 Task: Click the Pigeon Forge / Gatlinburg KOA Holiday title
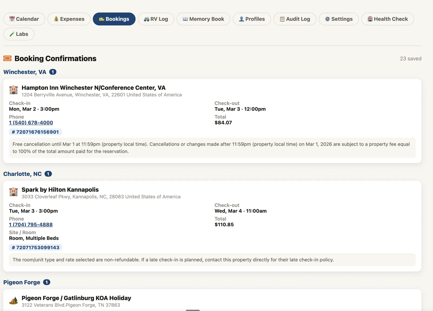(x=76, y=298)
